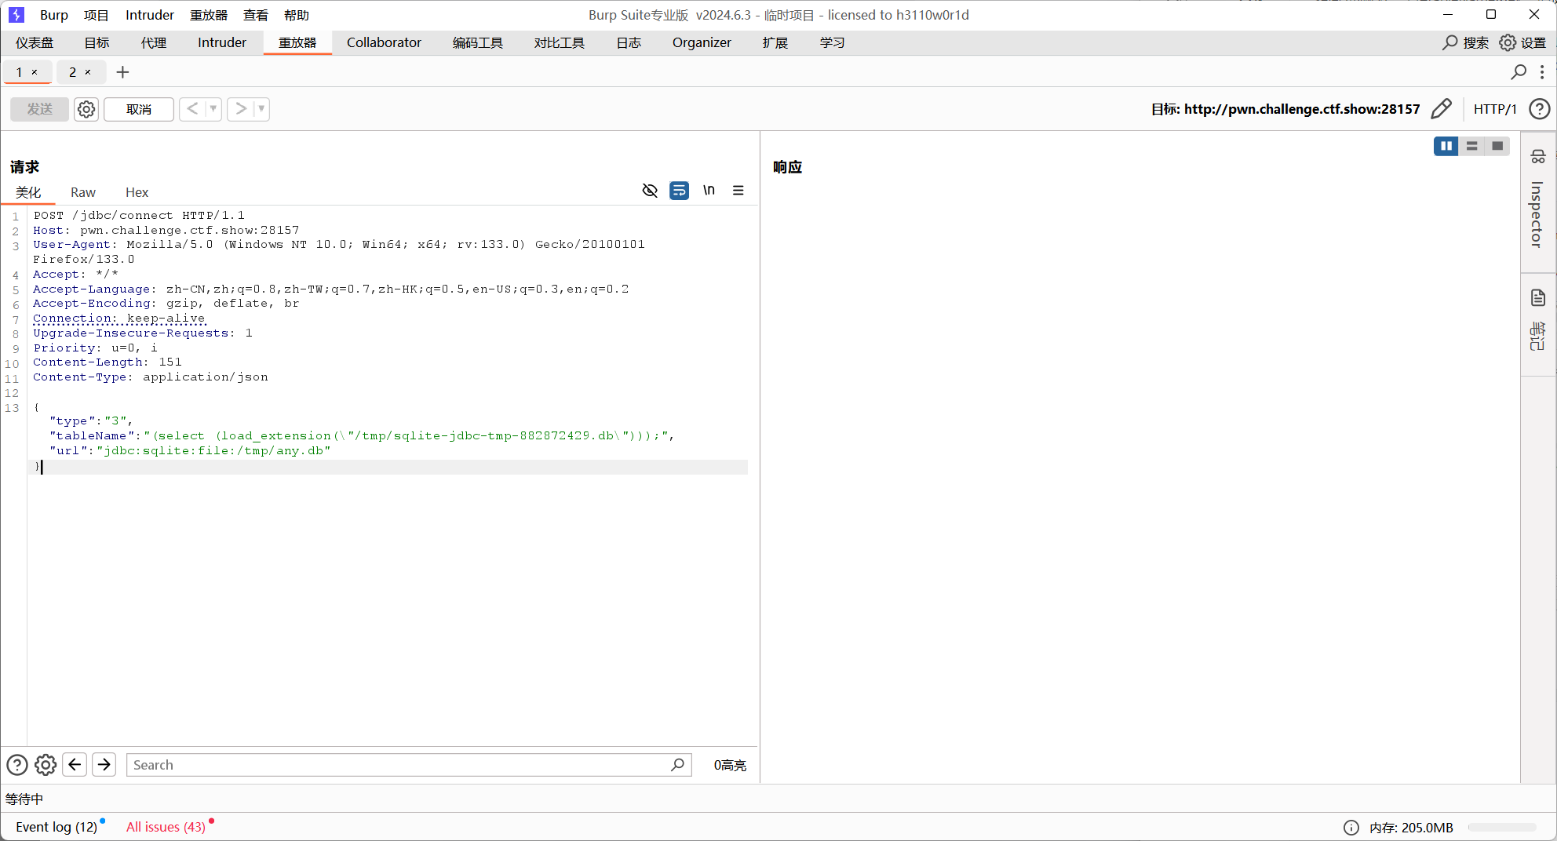The width and height of the screenshot is (1557, 841).
Task: Open history-back dropdown arrow
Action: pyautogui.click(x=213, y=109)
